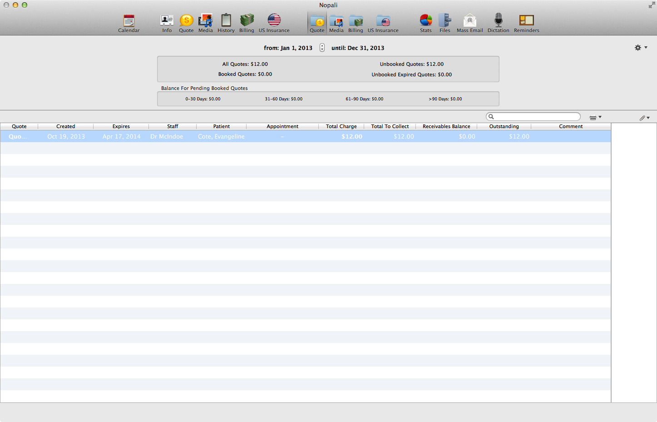The width and height of the screenshot is (657, 422).
Task: Click the 'Apr 17, 2014' expiry date
Action: click(122, 136)
